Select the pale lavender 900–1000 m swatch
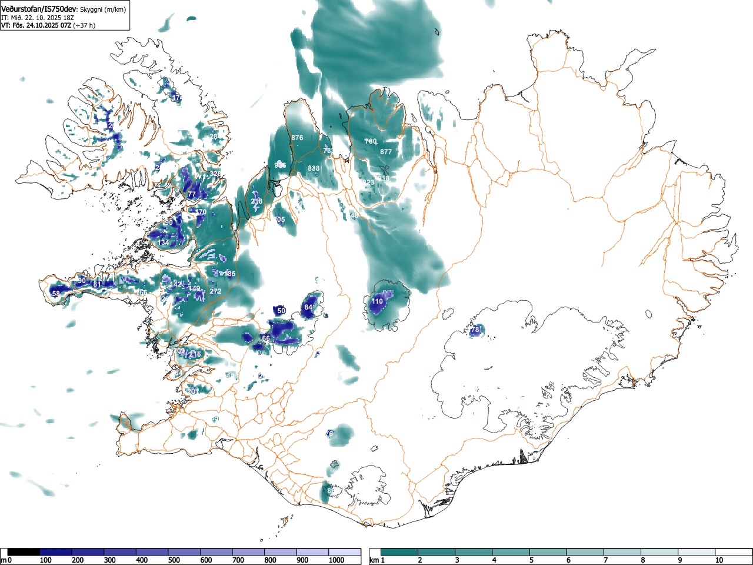This screenshot has height=565, width=753. (x=312, y=552)
